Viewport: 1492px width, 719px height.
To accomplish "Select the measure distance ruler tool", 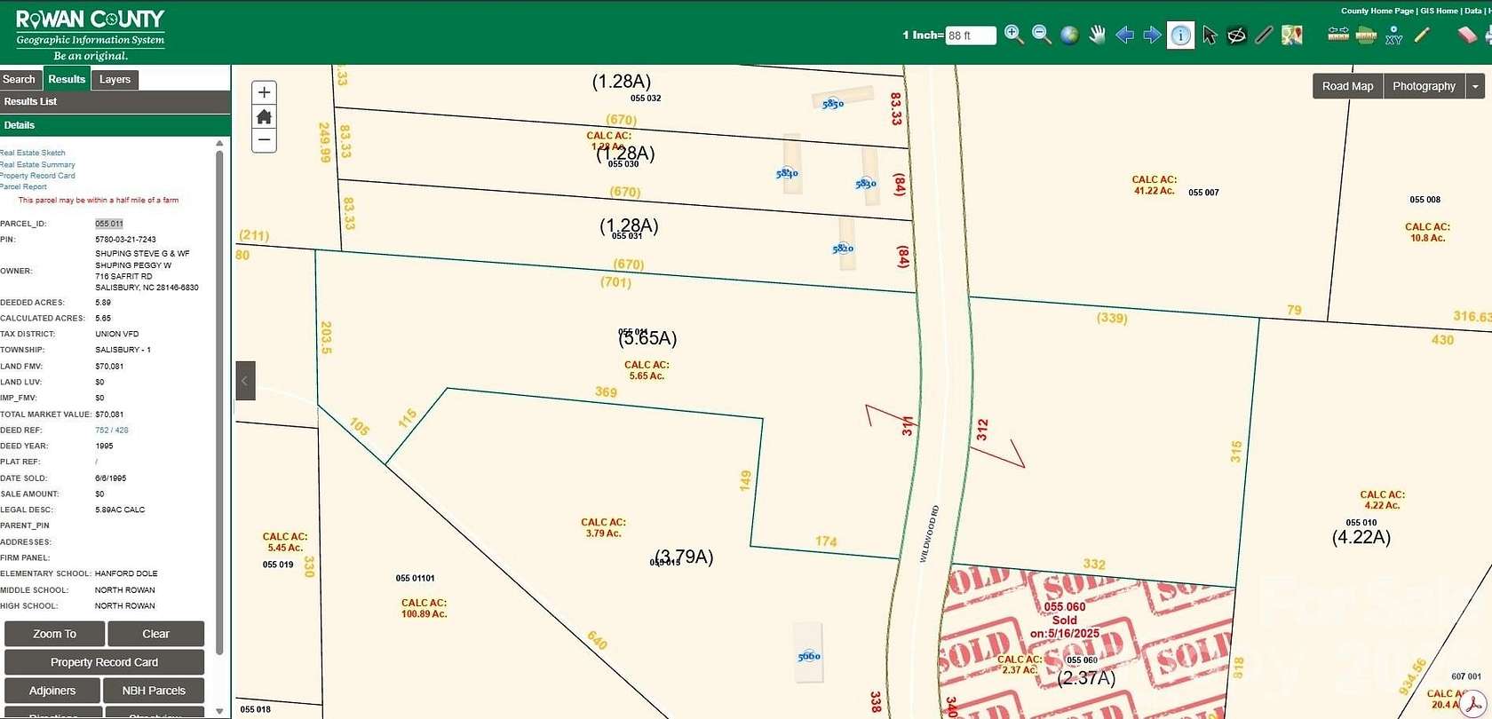I will tap(1338, 35).
